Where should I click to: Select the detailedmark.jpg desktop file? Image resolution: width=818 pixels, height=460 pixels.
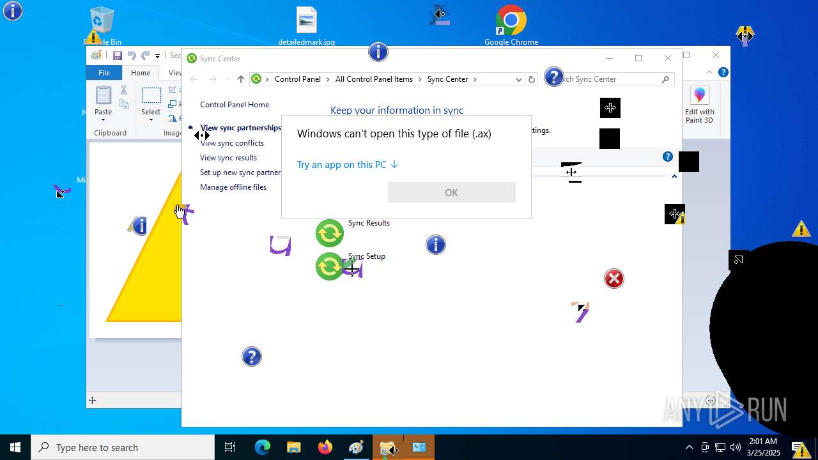point(307,27)
